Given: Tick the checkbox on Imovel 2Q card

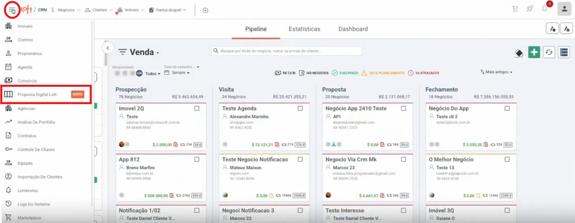Looking at the screenshot, I should pyautogui.click(x=197, y=108).
